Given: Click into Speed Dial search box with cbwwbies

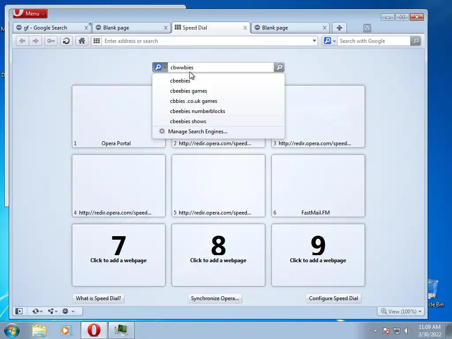Looking at the screenshot, I should tap(221, 68).
